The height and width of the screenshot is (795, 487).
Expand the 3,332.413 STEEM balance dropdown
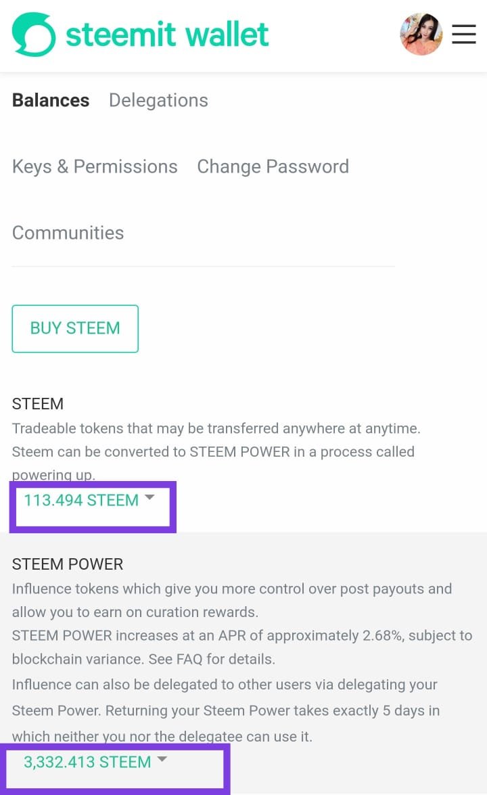click(87, 763)
